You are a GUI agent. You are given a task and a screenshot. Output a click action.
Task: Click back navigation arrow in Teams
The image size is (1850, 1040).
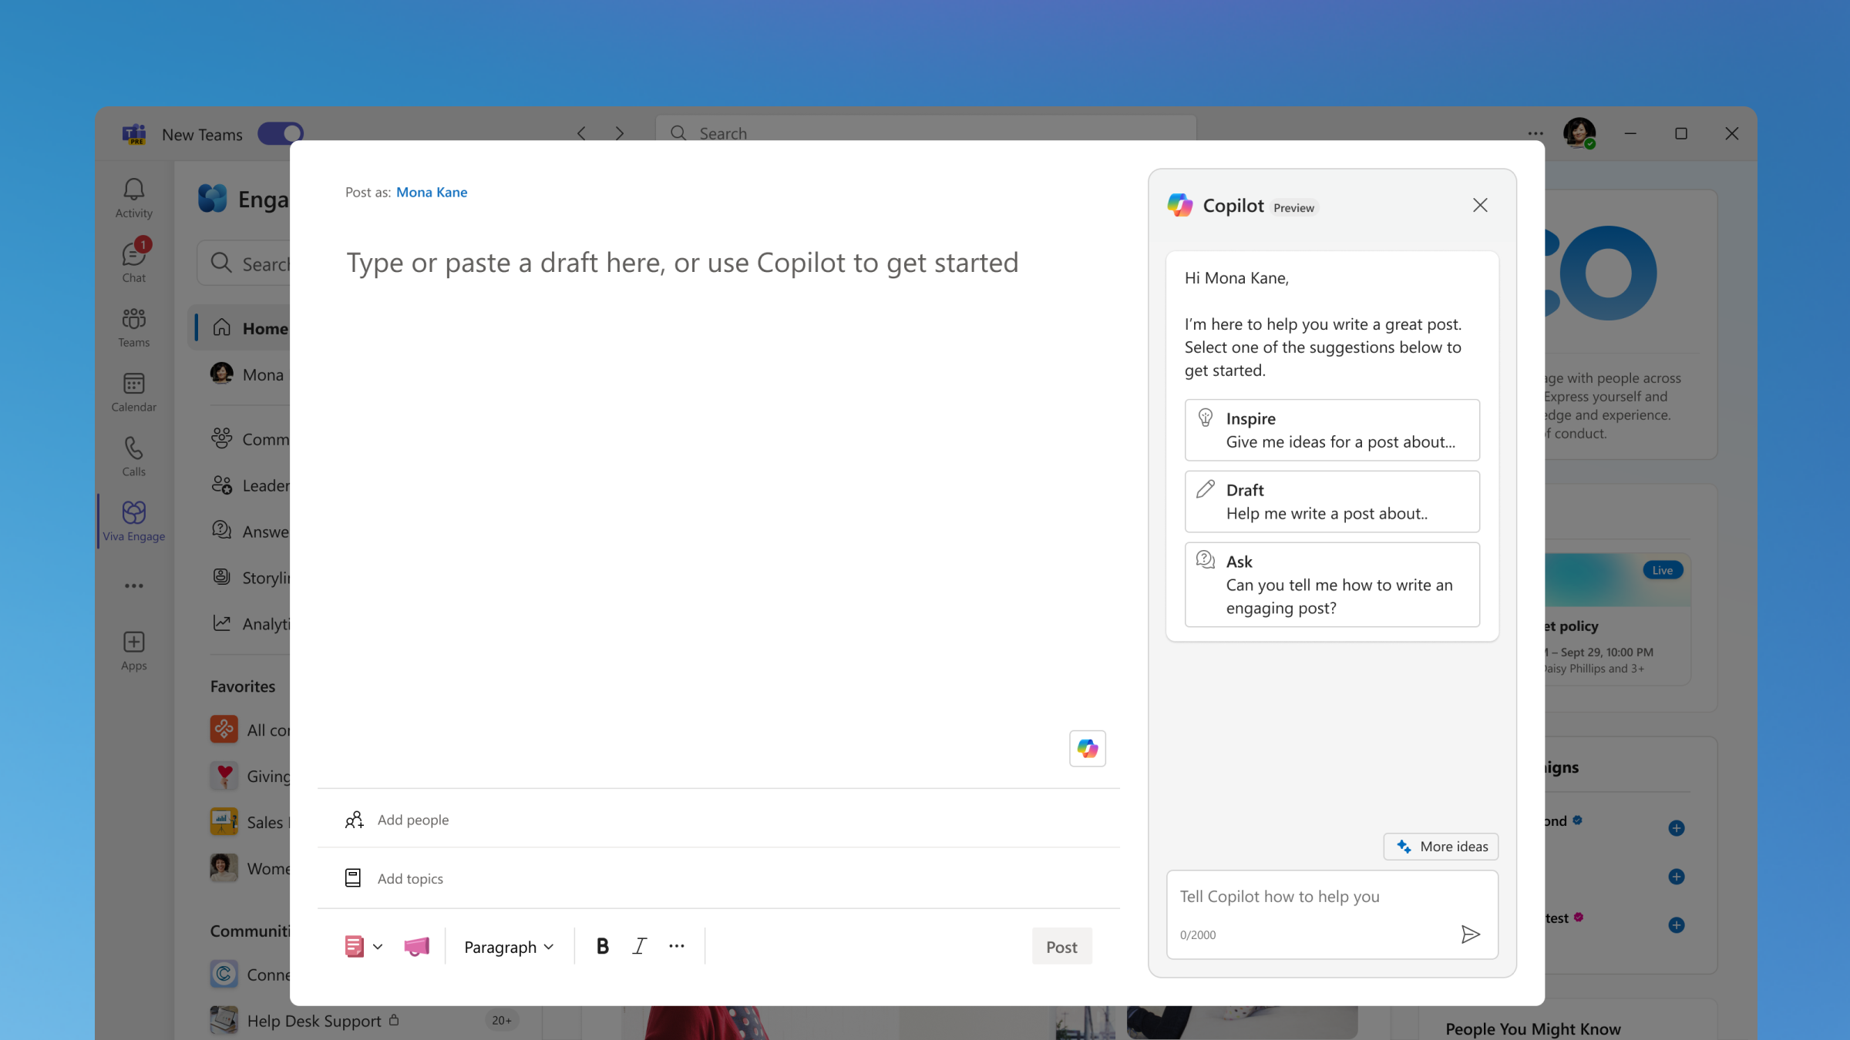point(580,132)
